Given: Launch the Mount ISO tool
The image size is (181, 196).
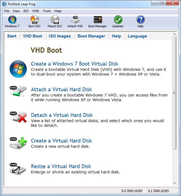Looking at the screenshot, I should (x=55, y=20).
